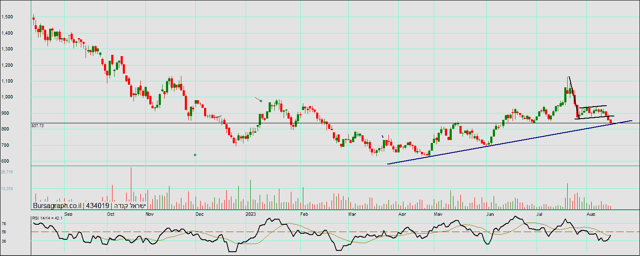Click the May month label on time axis

tap(438, 213)
